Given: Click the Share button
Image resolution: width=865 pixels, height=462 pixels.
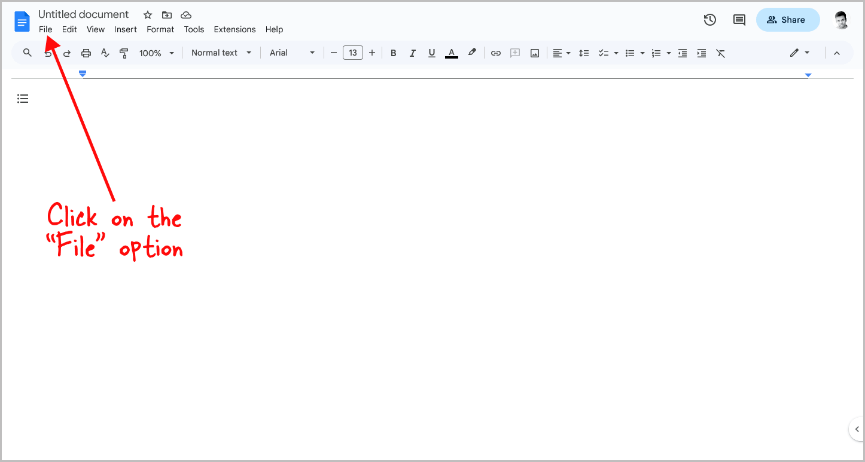Looking at the screenshot, I should 788,20.
